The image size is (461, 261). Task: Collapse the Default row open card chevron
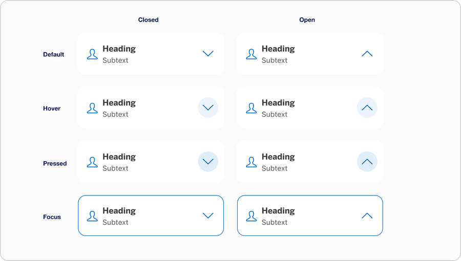tap(367, 54)
